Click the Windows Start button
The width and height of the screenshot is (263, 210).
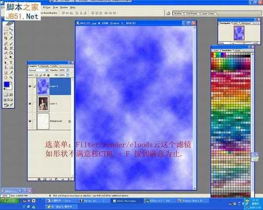10,201
